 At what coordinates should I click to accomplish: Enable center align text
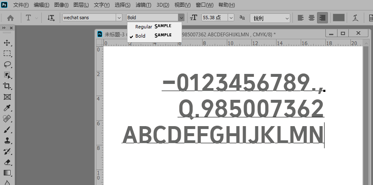(x=312, y=18)
